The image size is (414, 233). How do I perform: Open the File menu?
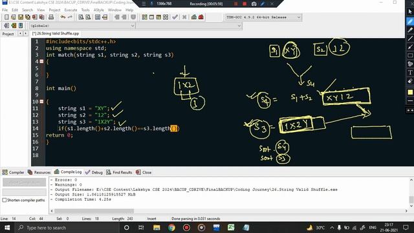coord(5,10)
